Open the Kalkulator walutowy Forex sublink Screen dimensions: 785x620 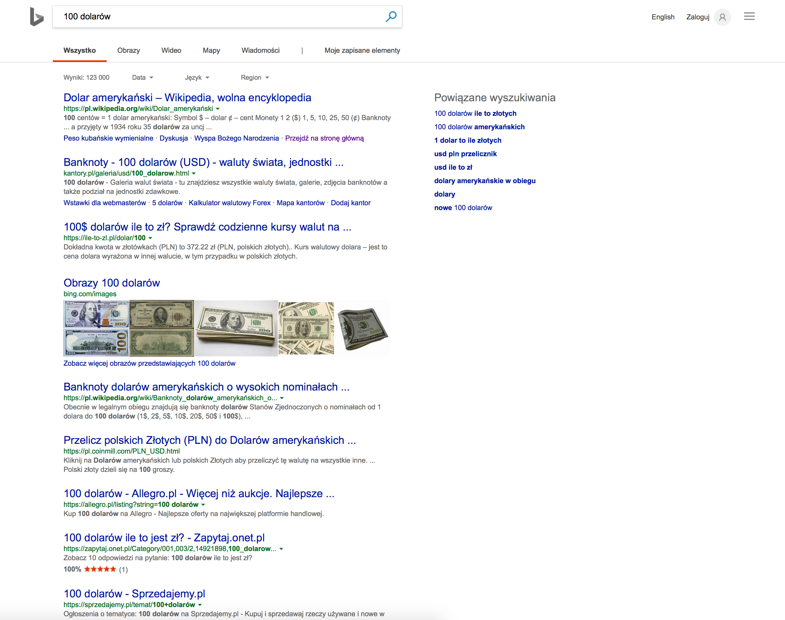(230, 203)
